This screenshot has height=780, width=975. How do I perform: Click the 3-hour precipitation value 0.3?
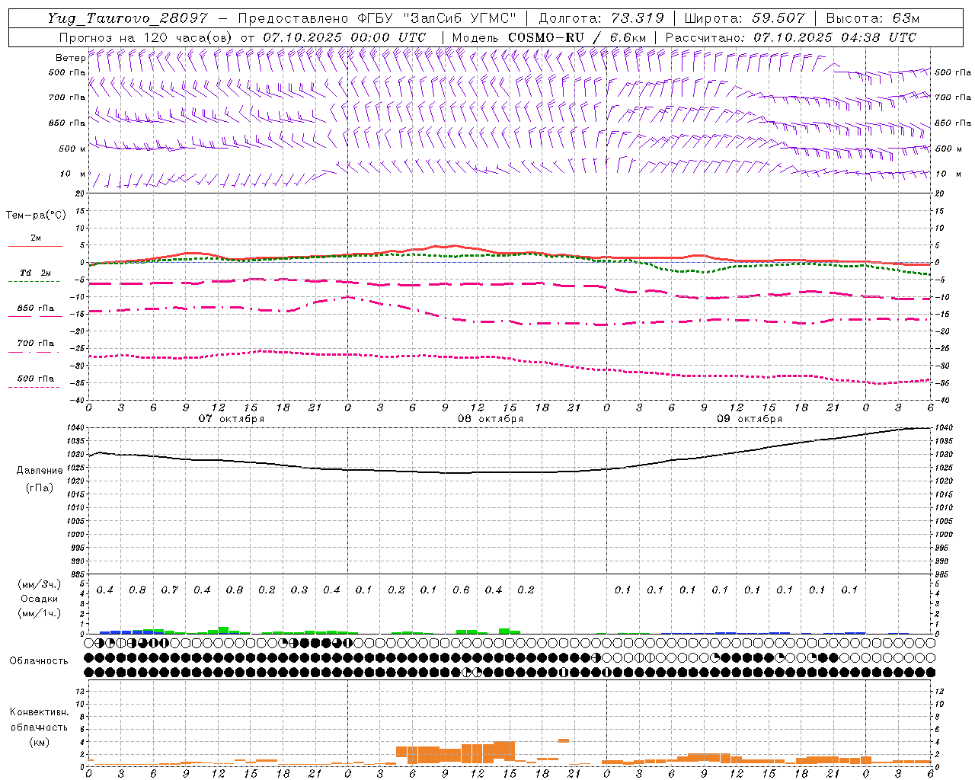click(299, 590)
